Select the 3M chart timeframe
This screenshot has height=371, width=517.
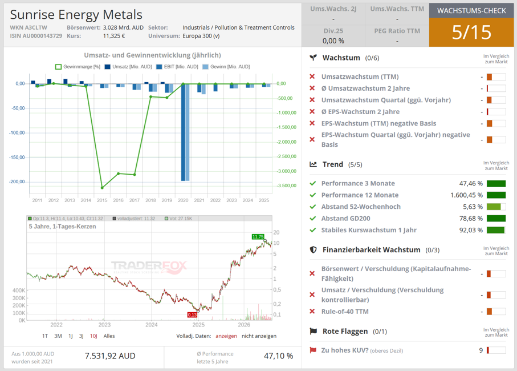point(58,336)
